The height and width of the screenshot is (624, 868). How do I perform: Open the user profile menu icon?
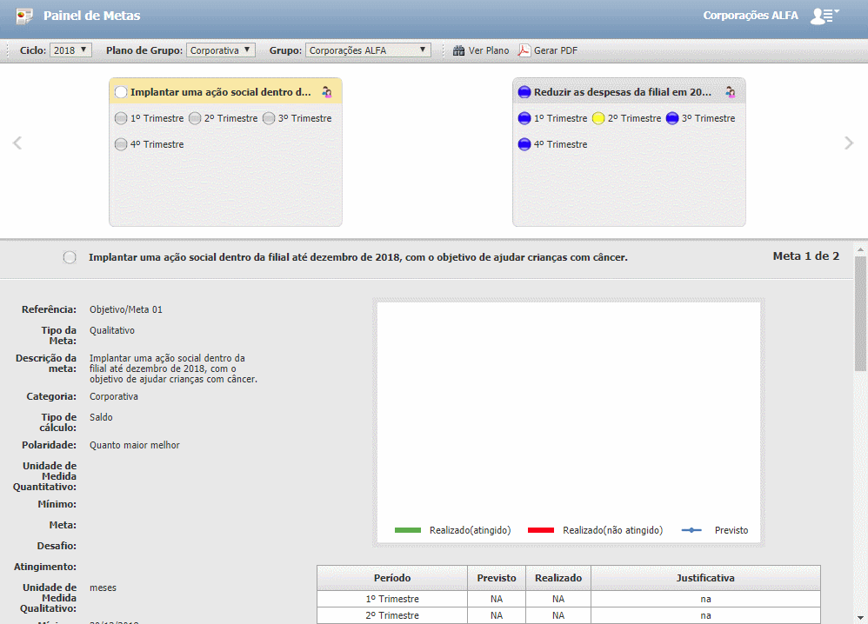(x=822, y=16)
